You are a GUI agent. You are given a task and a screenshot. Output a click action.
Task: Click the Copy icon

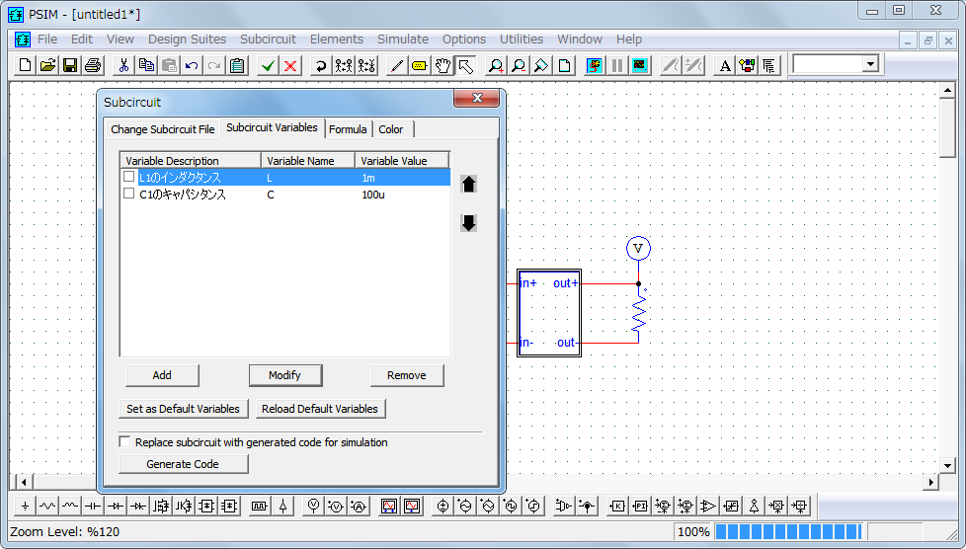(x=146, y=65)
